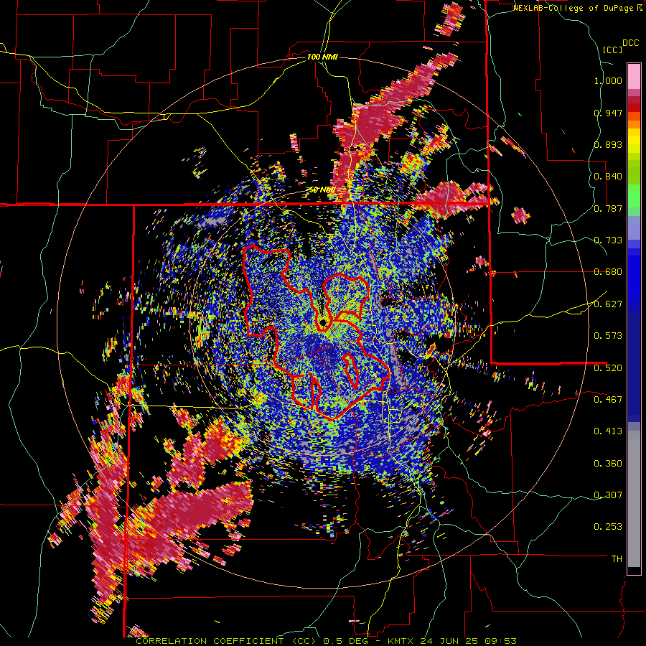This screenshot has height=646, width=646.
Task: Click the 50 NMI range ring label
Action: [322, 190]
